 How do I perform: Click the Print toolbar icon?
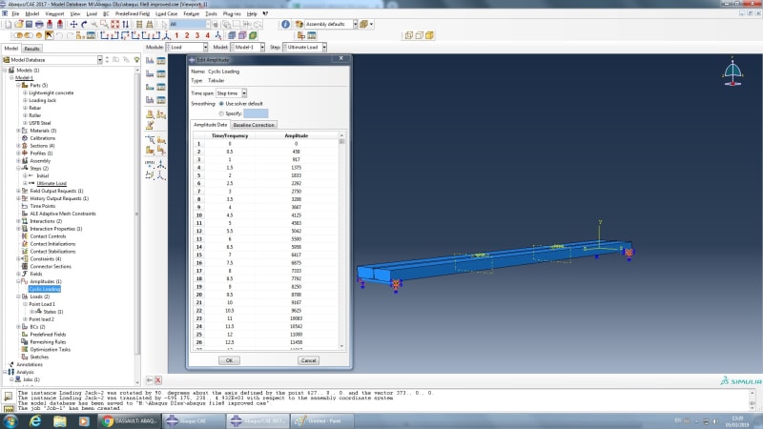click(39, 24)
